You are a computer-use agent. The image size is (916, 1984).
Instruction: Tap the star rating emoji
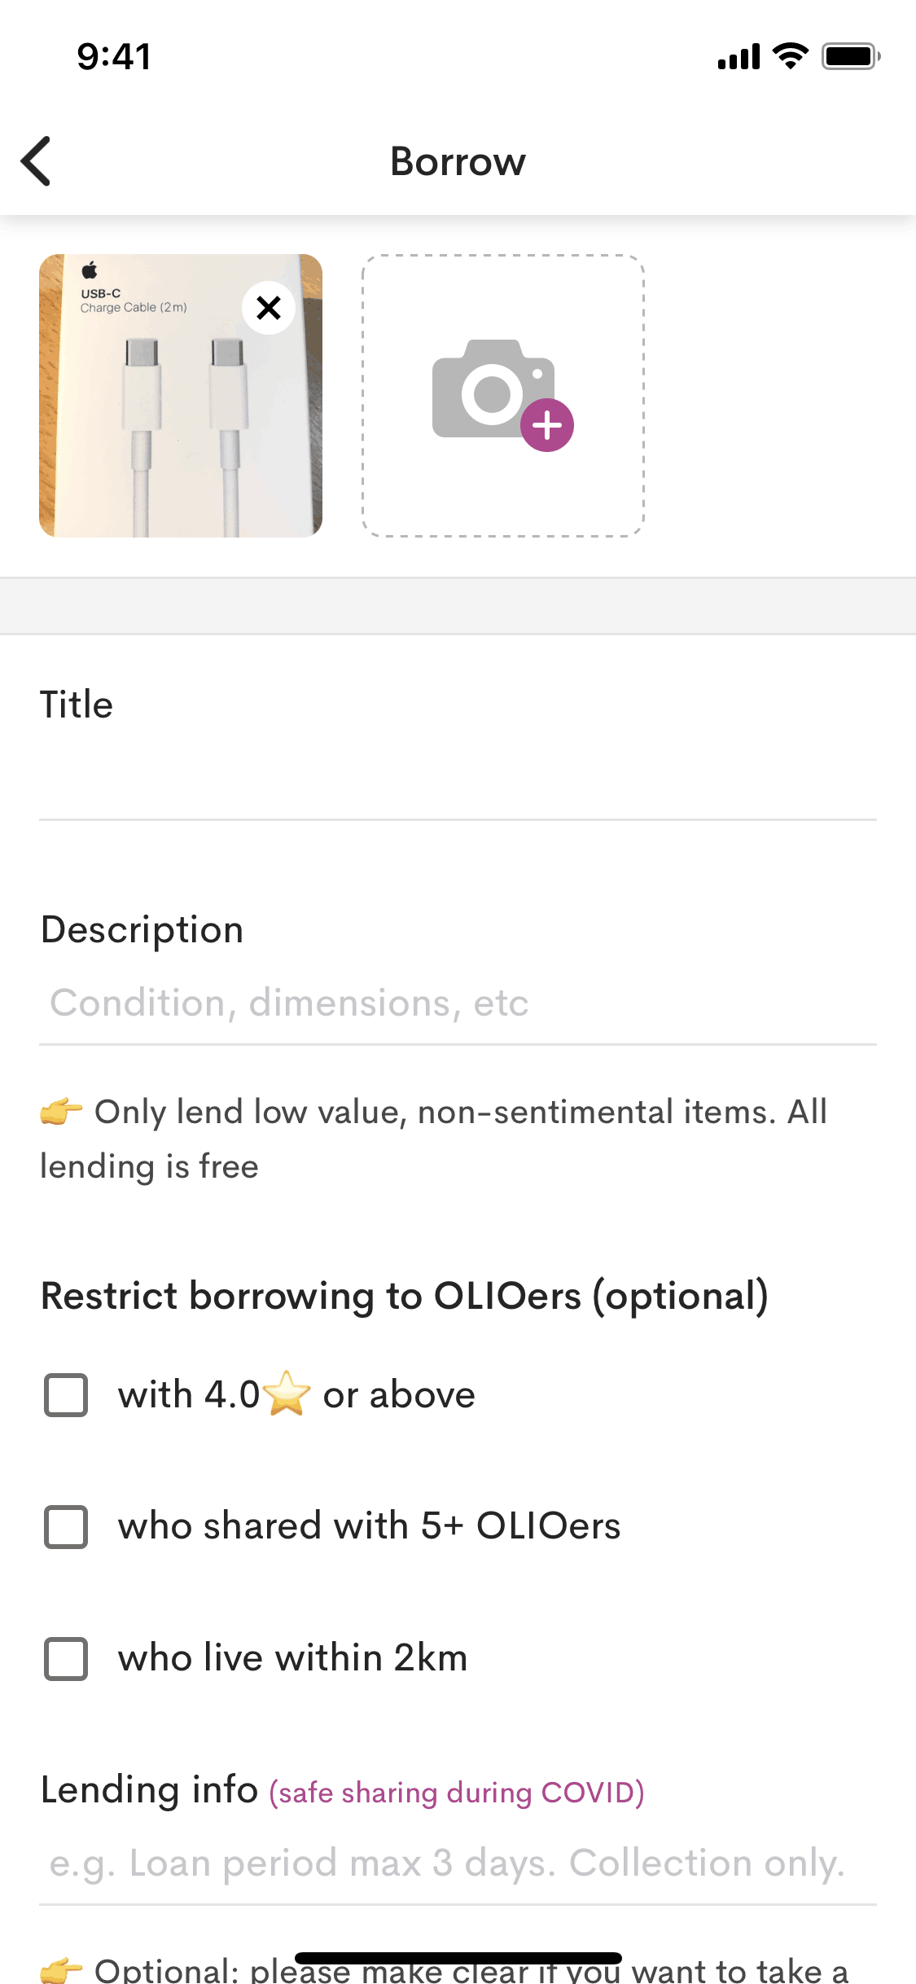tap(287, 1394)
